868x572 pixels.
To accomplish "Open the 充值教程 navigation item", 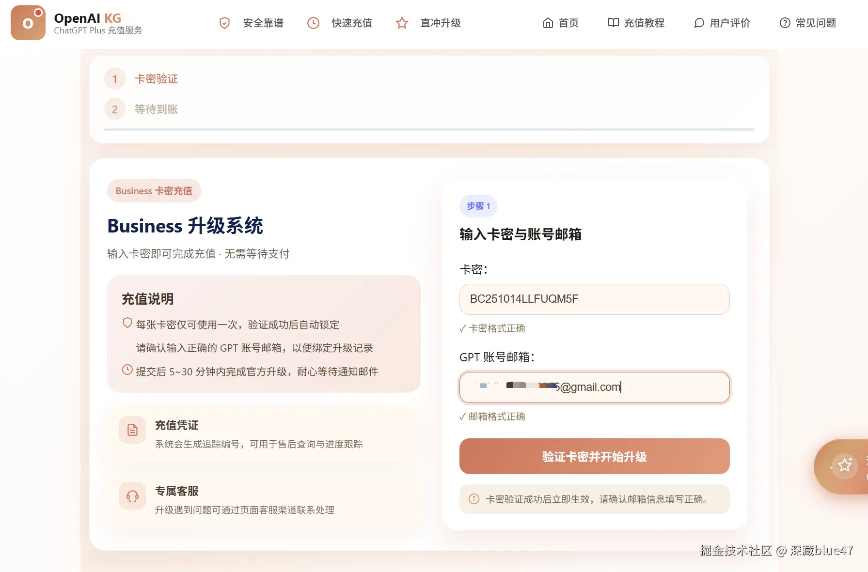I will pos(636,23).
